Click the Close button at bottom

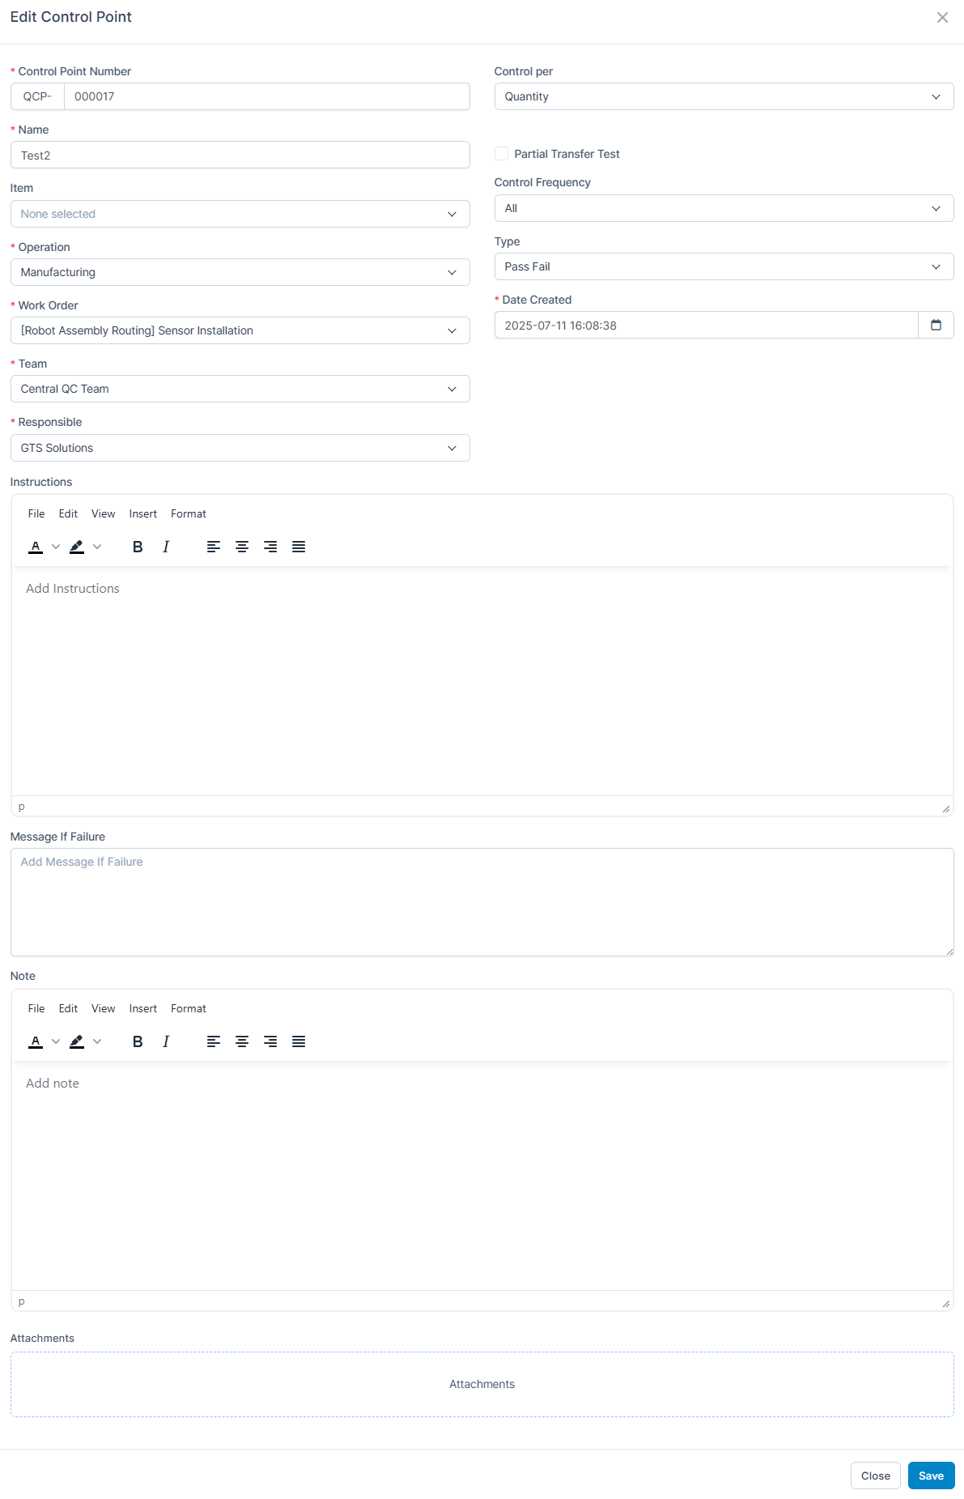point(875,1476)
